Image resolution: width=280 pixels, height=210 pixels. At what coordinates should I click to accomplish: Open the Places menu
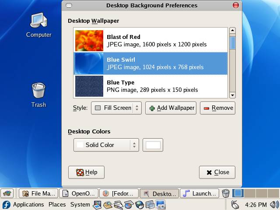pyautogui.click(x=57, y=204)
